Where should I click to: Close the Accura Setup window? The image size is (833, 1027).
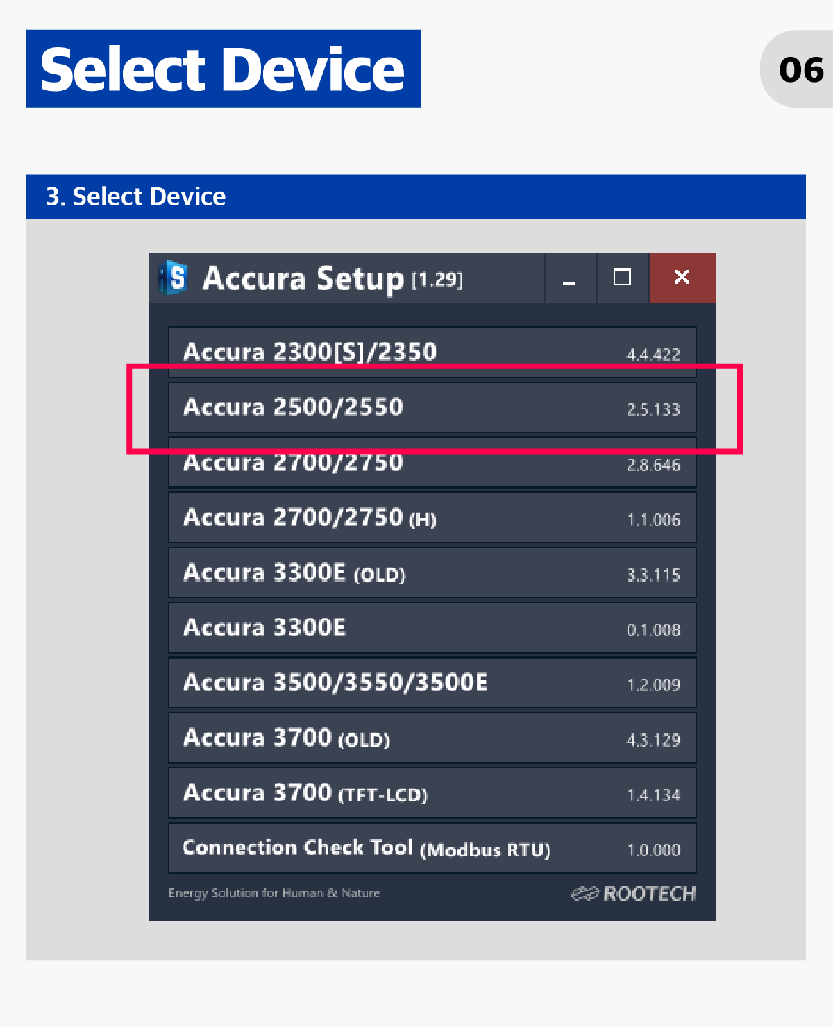point(682,278)
